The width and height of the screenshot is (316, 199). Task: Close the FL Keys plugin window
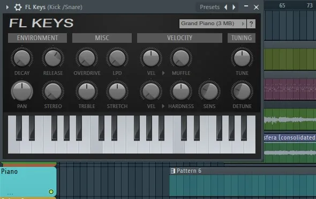256,7
